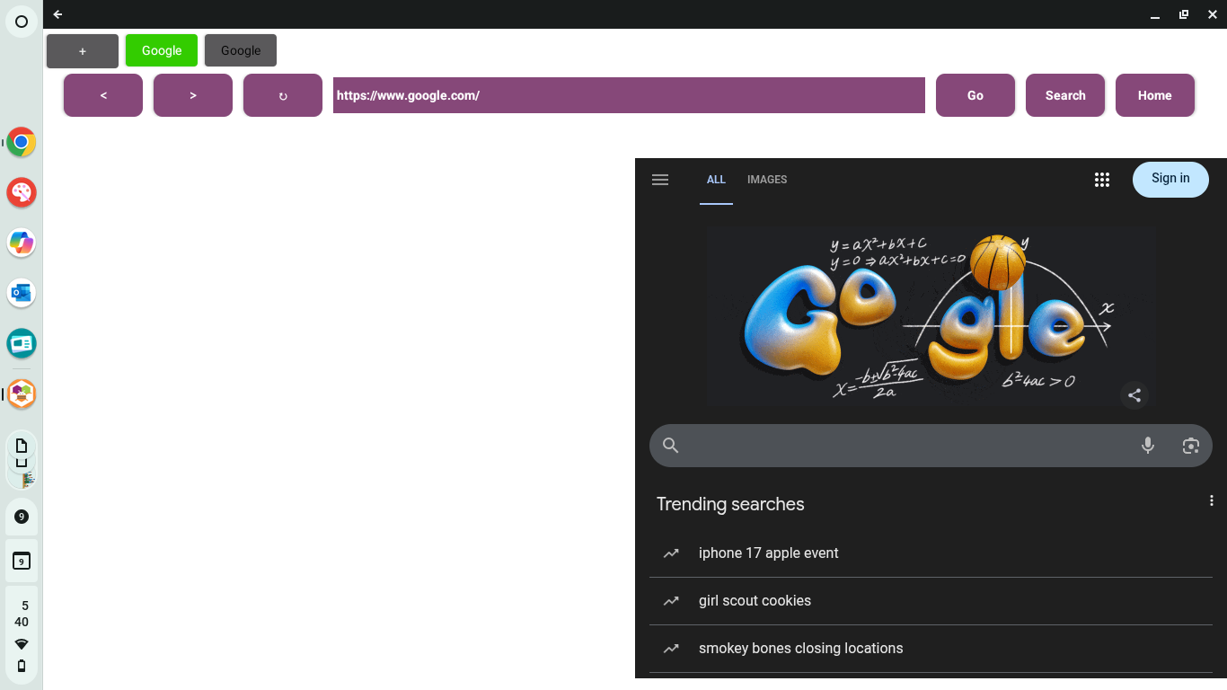Open Google Chrome from the shelf
The width and height of the screenshot is (1227, 690).
22,142
